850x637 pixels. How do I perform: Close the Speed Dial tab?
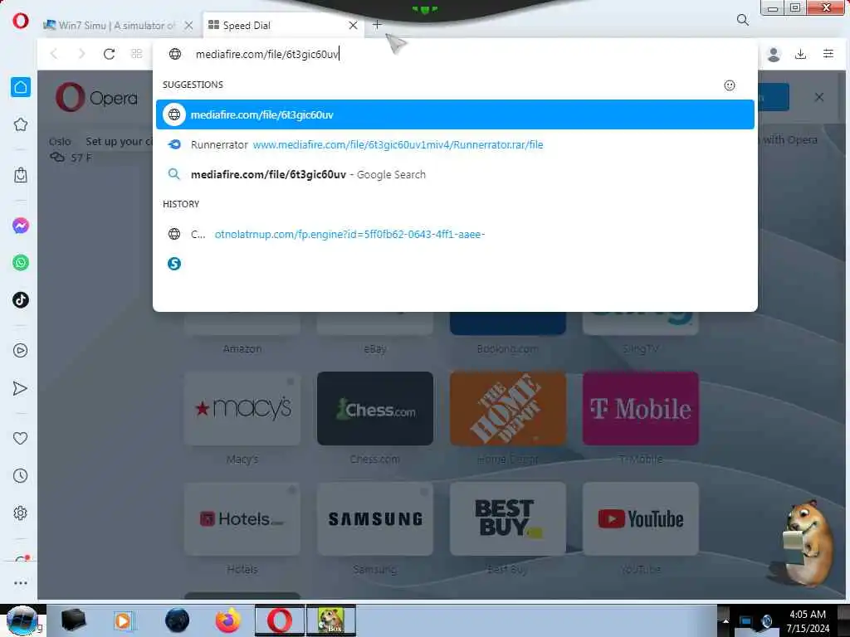pos(353,26)
